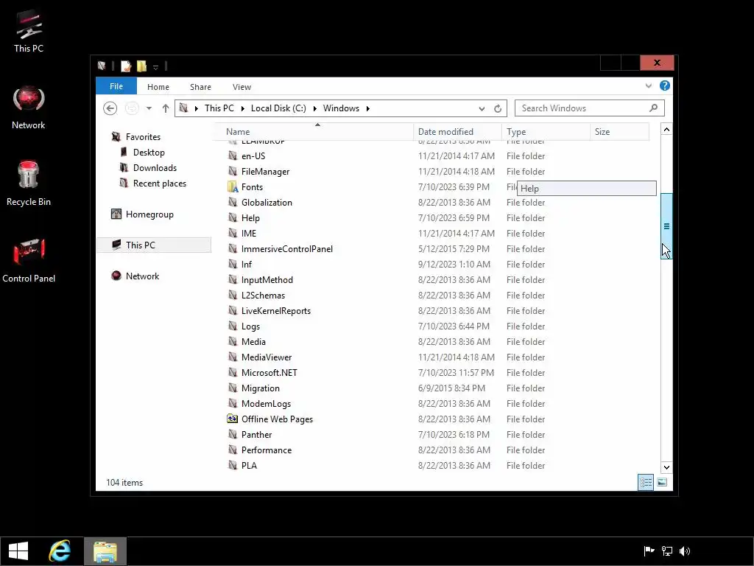Open the address bar history dropdown
The image size is (754, 566).
[482, 109]
